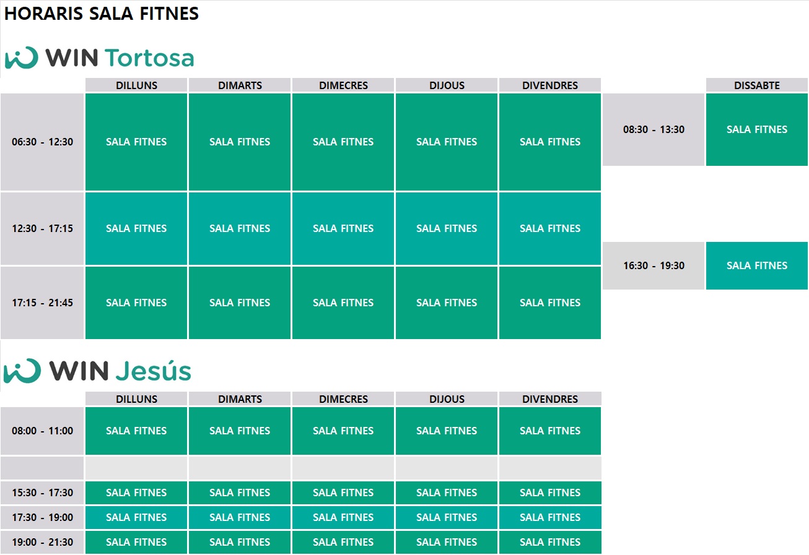
Task: Select the 06:30 - 12:30 time slot label
Action: tap(42, 142)
